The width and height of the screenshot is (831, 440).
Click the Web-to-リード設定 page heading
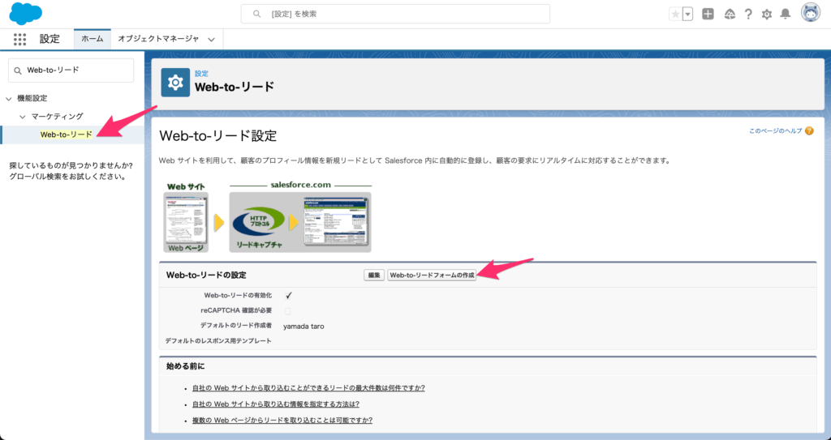point(217,136)
